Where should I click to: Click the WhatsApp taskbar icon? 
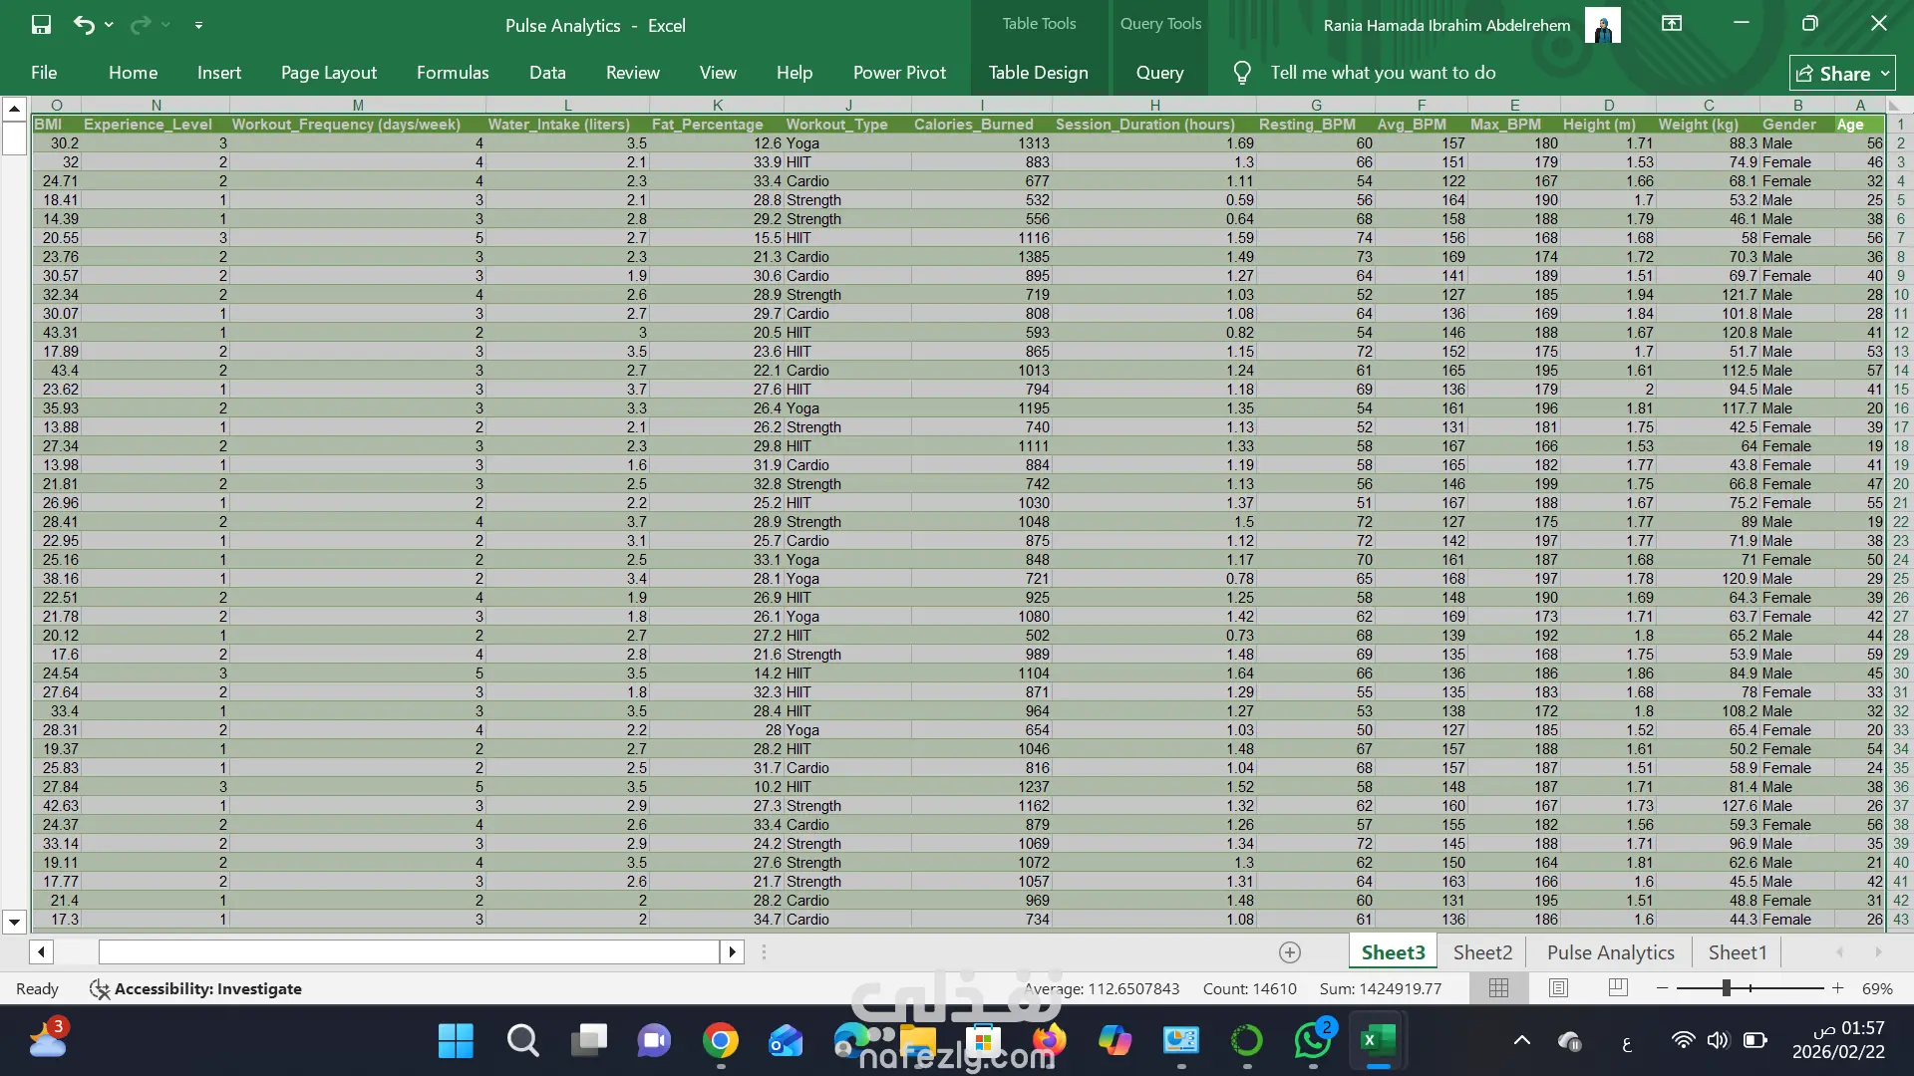click(1312, 1041)
